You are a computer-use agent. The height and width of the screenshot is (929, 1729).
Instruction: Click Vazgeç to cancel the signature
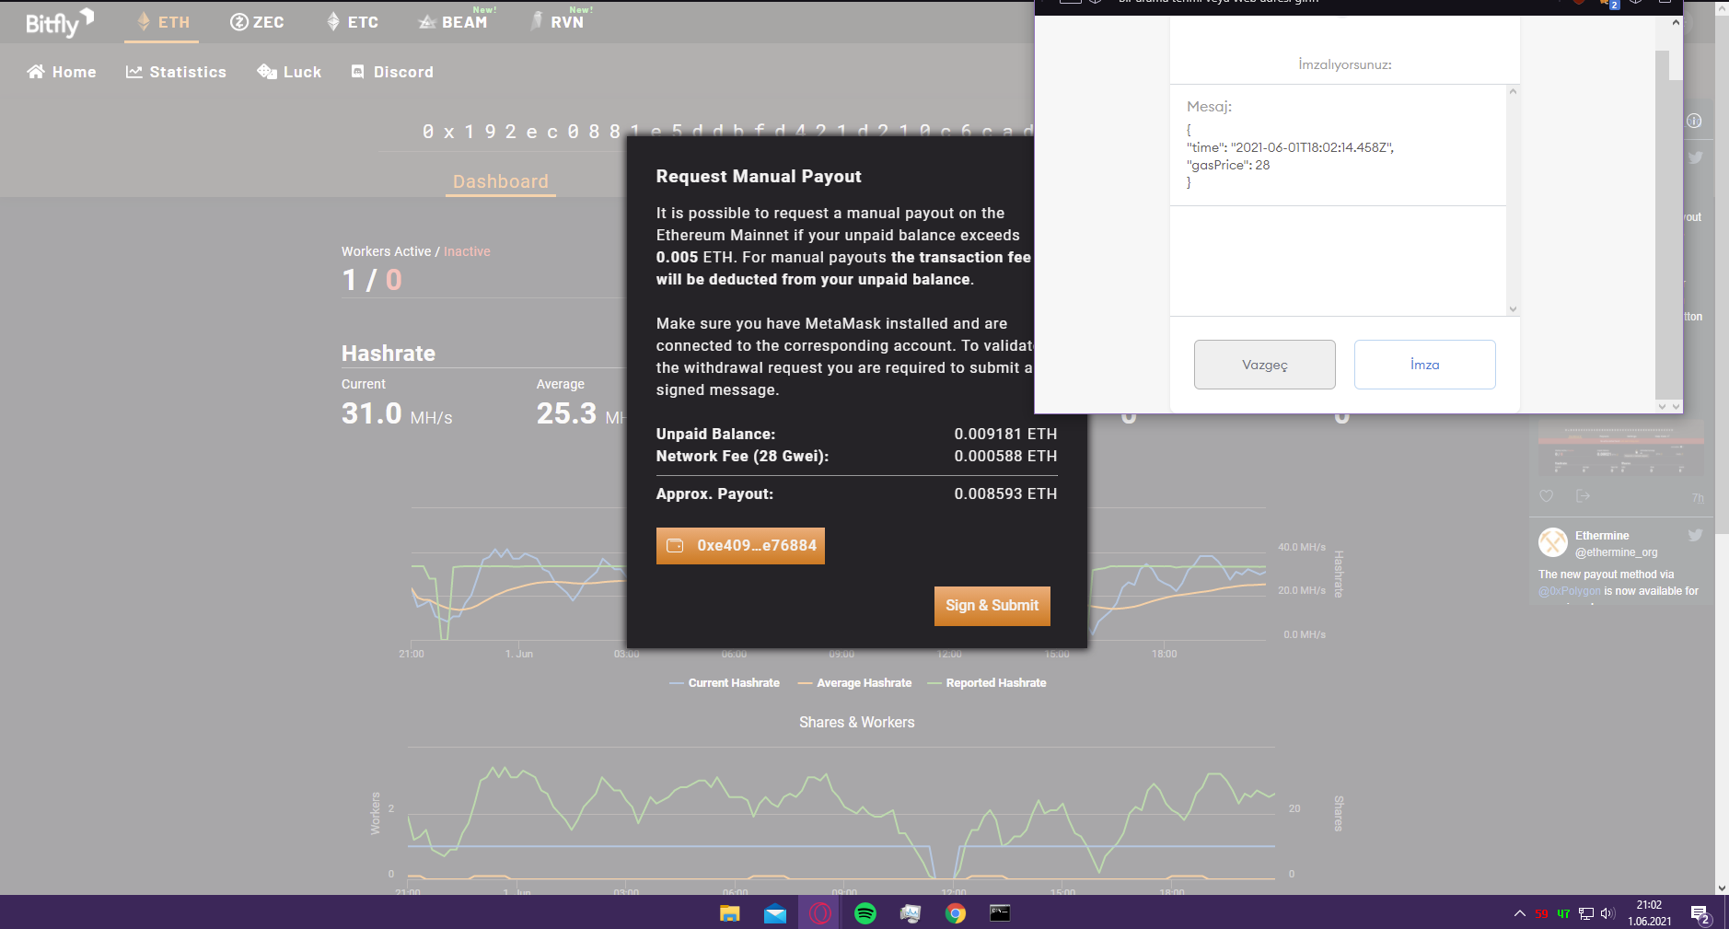pos(1265,365)
